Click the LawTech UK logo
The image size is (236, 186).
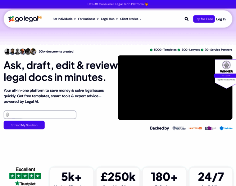coord(195,128)
